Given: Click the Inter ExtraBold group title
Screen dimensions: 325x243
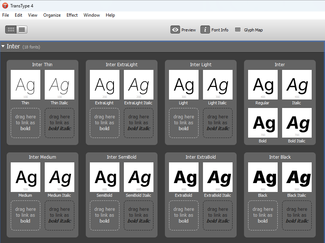Looking at the screenshot, I should [x=201, y=157].
